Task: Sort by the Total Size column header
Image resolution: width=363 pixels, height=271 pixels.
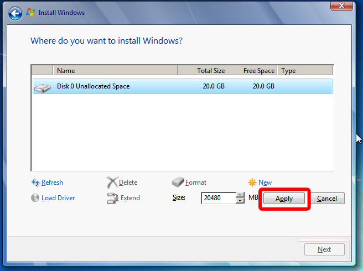Action: coord(203,70)
